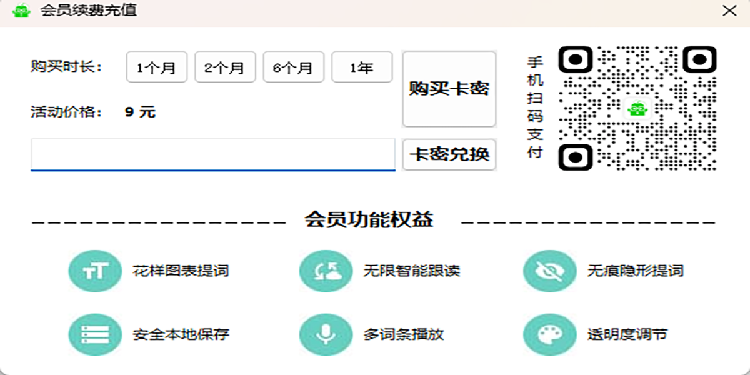This screenshot has width=750, height=375.
Task: Select the 2个月 purchase duration
Action: [x=225, y=67]
